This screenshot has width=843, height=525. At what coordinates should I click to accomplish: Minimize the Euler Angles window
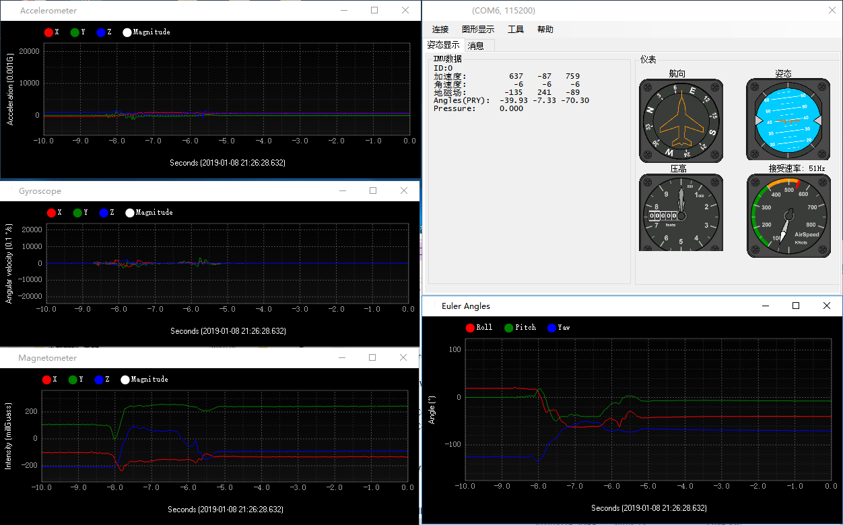(x=766, y=306)
